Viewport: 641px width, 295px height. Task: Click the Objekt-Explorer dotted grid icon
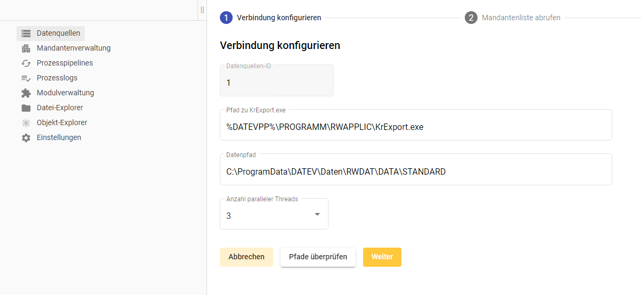click(x=26, y=123)
